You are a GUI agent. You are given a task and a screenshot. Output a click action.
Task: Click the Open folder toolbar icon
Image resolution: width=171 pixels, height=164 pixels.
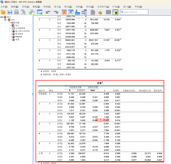tap(3, 12)
